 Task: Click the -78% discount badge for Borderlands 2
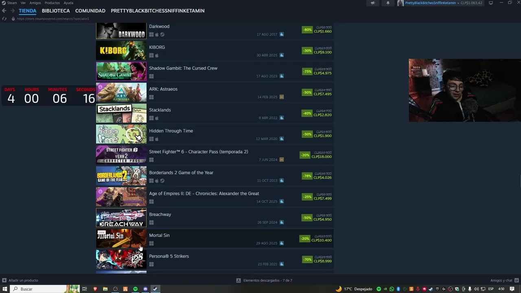click(x=307, y=176)
